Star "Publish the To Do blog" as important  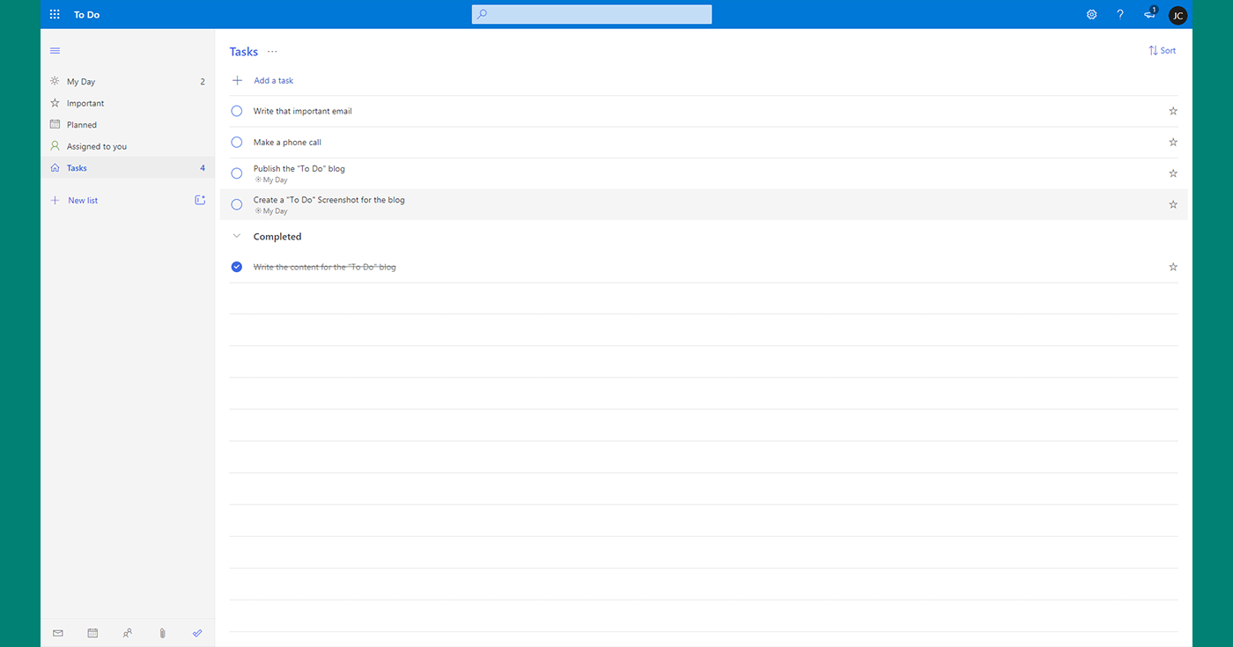[x=1172, y=173]
